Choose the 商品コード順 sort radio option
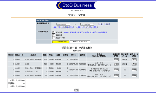This screenshot has width=156, height=93. pos(54,37)
